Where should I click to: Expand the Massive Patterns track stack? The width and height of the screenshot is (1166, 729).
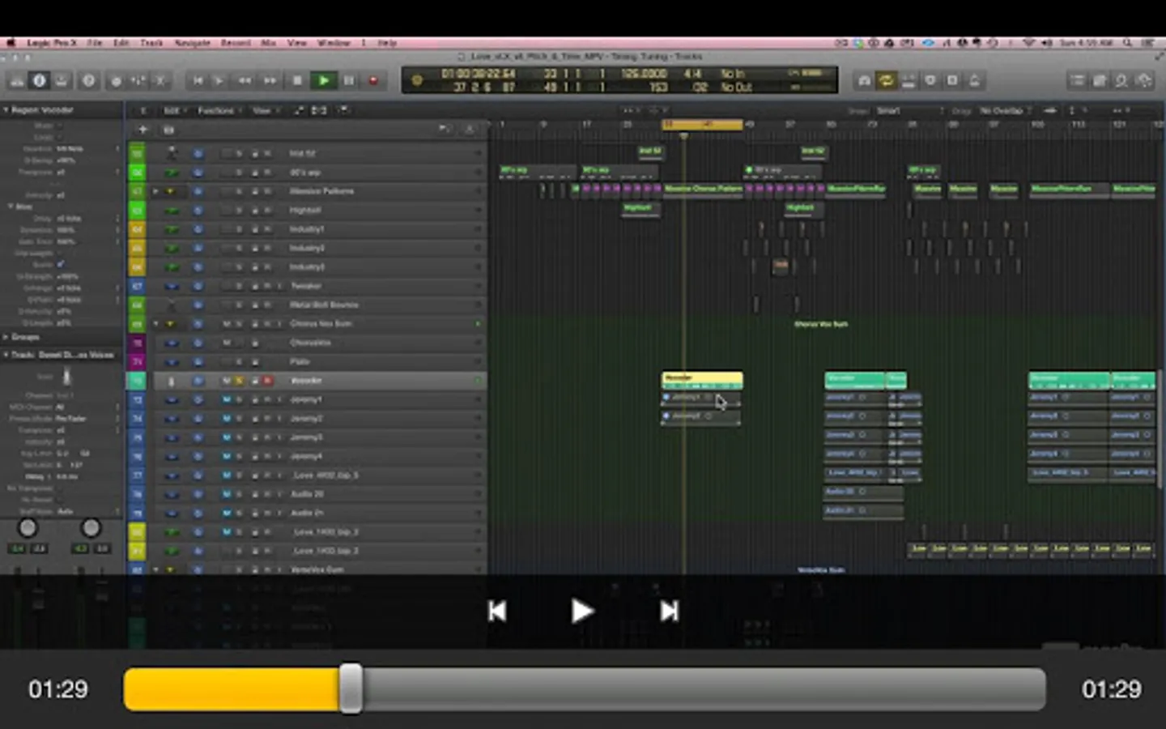(156, 192)
